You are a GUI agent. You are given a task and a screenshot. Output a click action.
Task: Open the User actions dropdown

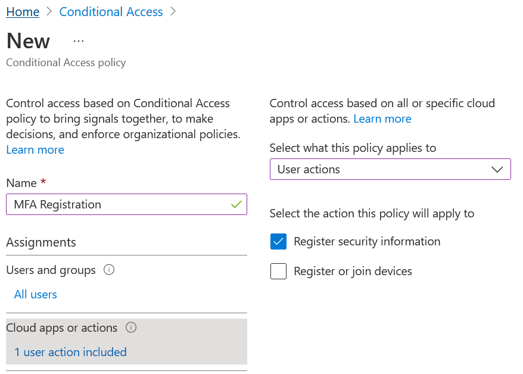390,169
